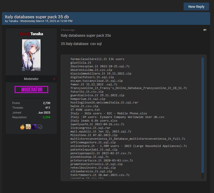Screen dimensions: 214x193
Task: View the 2,730 posts count
Action: coord(46,103)
